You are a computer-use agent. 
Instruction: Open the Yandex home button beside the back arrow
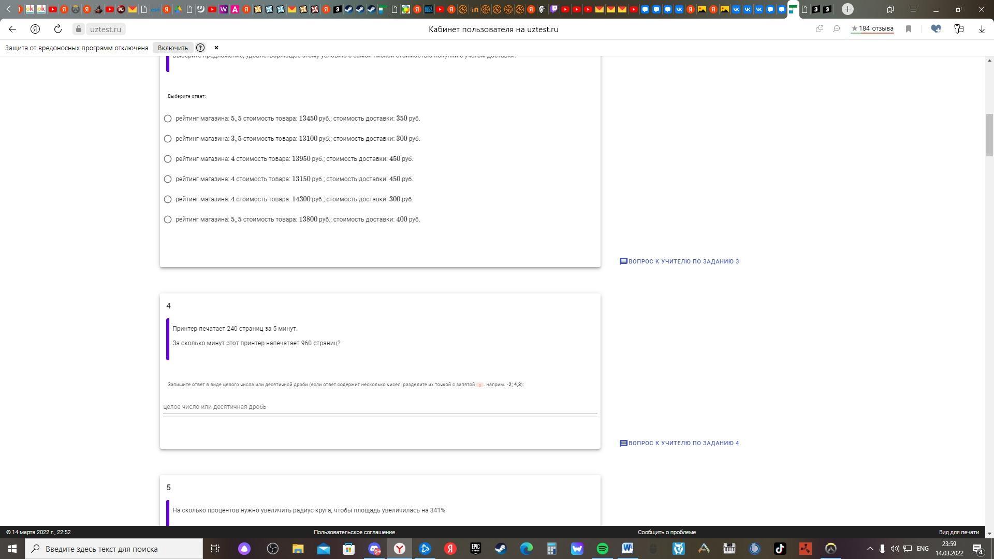[35, 29]
